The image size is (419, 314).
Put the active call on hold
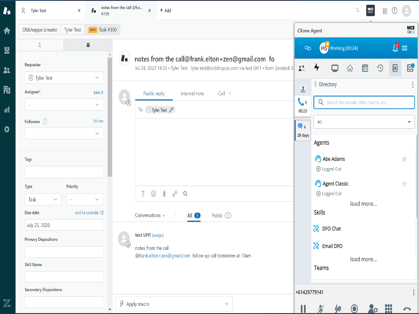pos(303,309)
